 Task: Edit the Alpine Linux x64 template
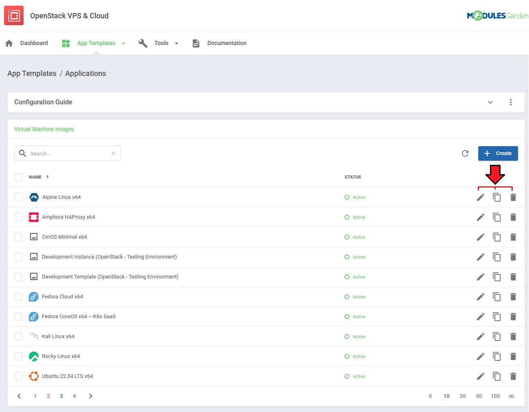point(480,197)
